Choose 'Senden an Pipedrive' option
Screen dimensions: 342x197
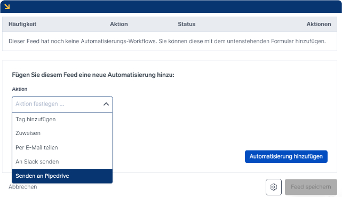tap(62, 176)
